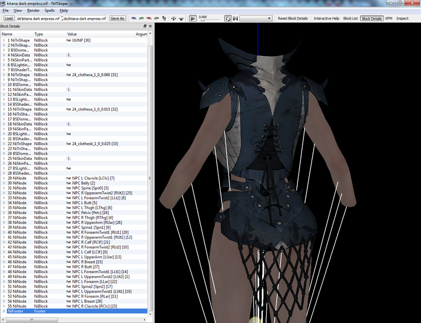Click Txt icon of row 6 BSLighting
This screenshot has width=421, height=323.
point(68,65)
